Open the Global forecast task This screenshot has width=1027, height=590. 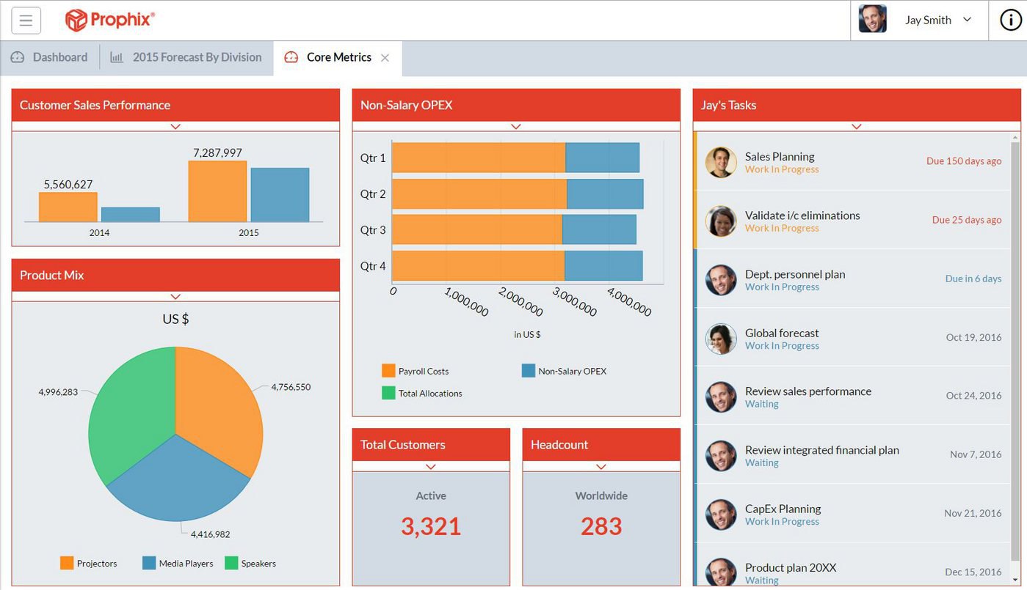[782, 333]
